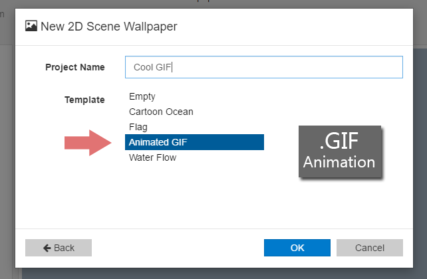The width and height of the screenshot is (427, 279).
Task: Click the word Animation in the preview badge
Action: point(339,162)
